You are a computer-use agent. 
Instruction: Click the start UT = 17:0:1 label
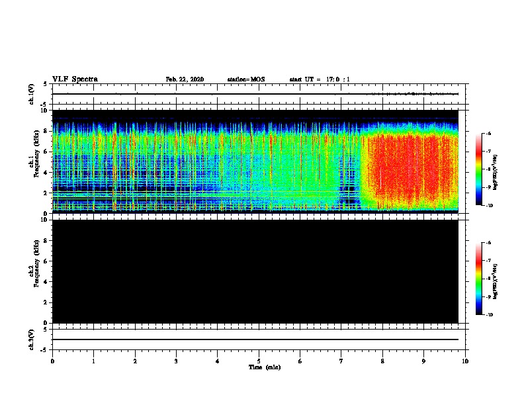coord(320,79)
